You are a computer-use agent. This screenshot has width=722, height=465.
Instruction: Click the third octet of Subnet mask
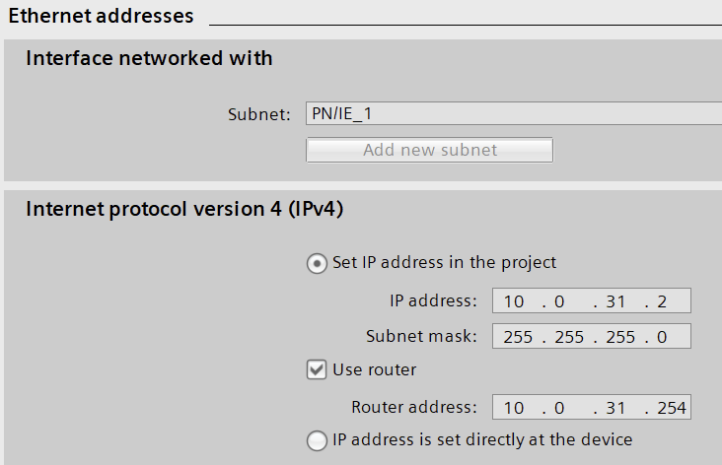click(x=617, y=337)
